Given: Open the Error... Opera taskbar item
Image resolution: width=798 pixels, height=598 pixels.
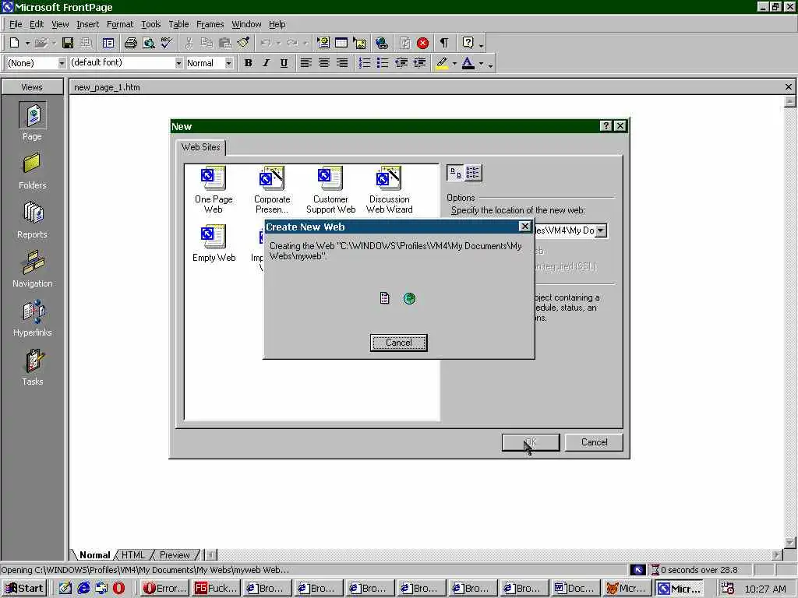Looking at the screenshot, I should click(x=165, y=589).
